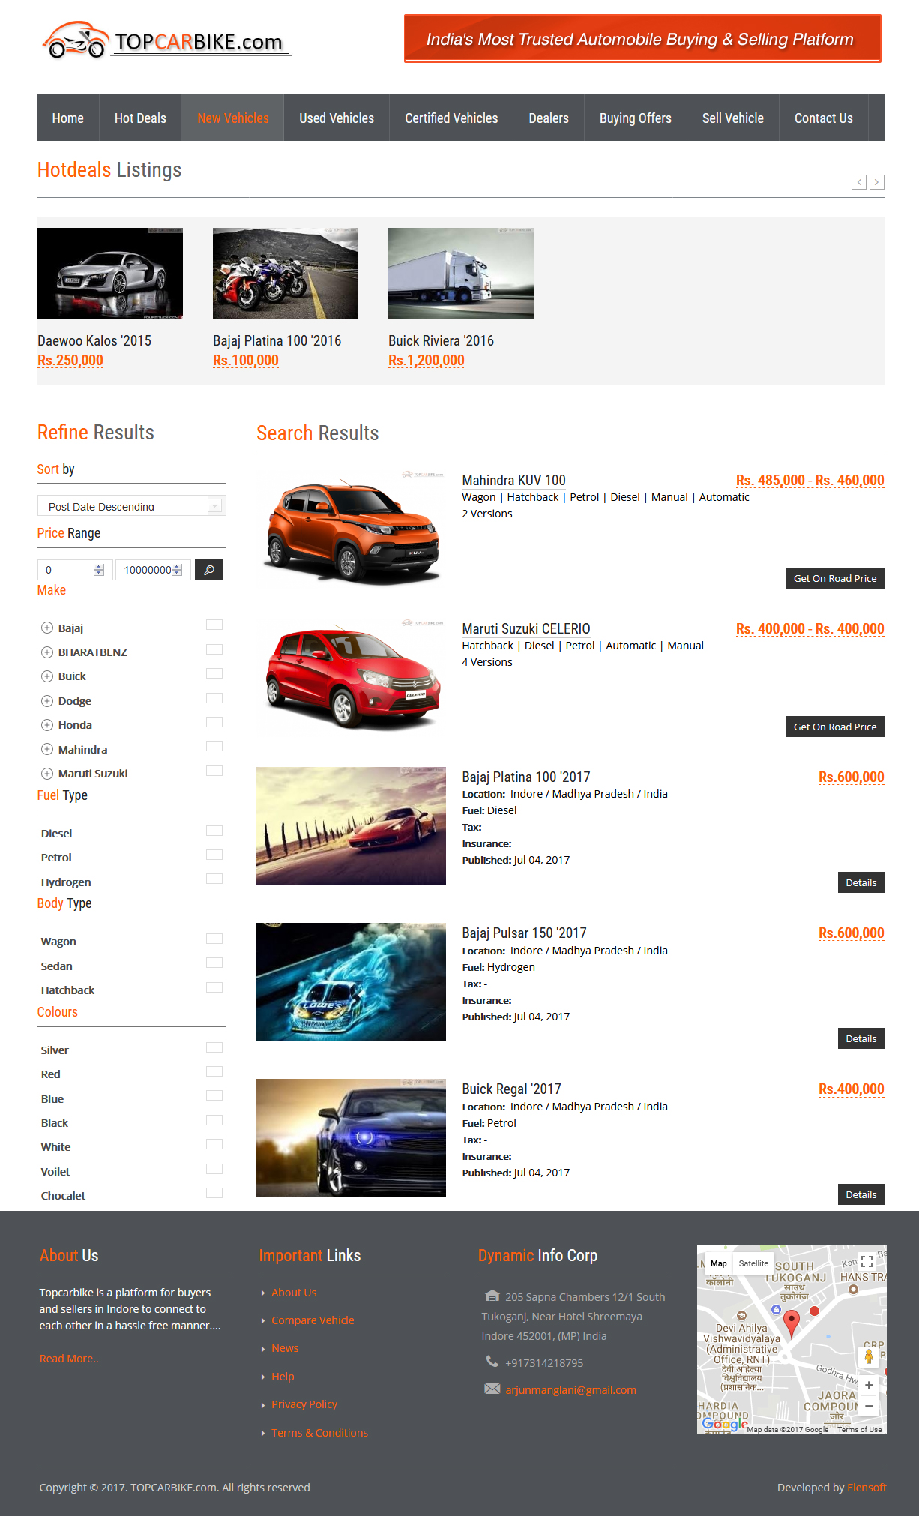Click the Hotdeals previous arrow icon
Image resolution: width=919 pixels, height=1516 pixels.
859,182
